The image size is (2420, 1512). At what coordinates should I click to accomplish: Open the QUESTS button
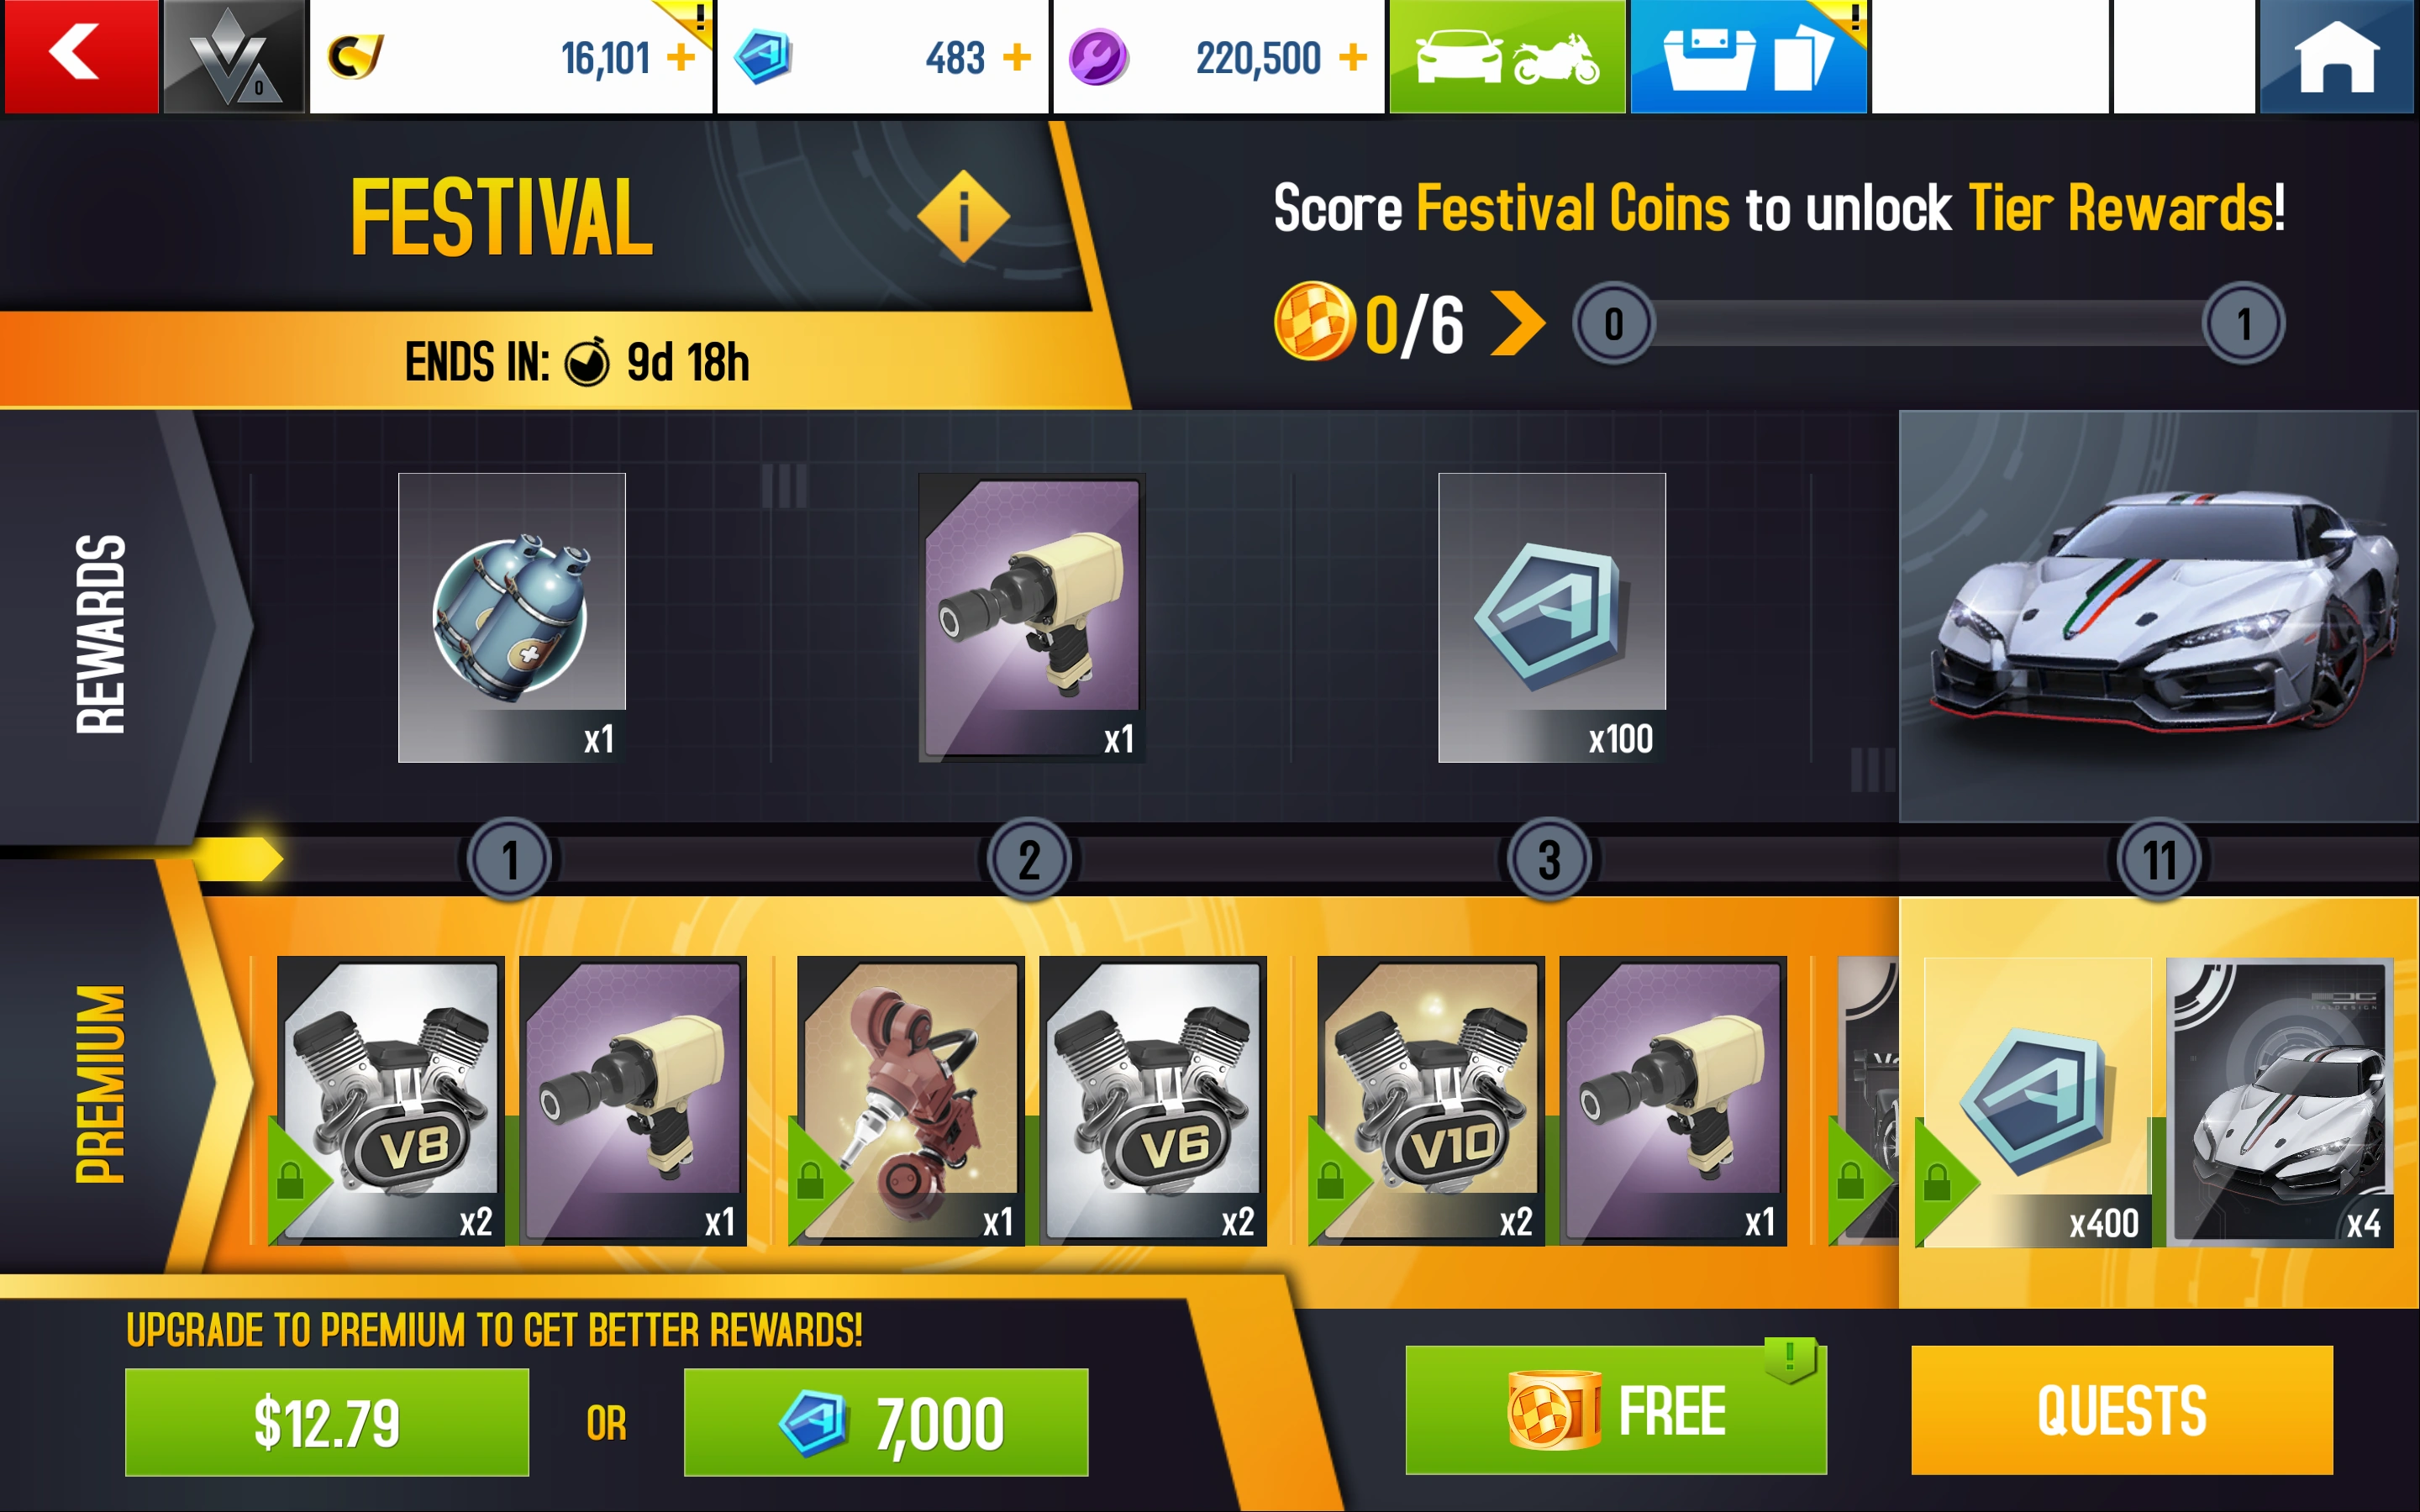tap(2122, 1410)
